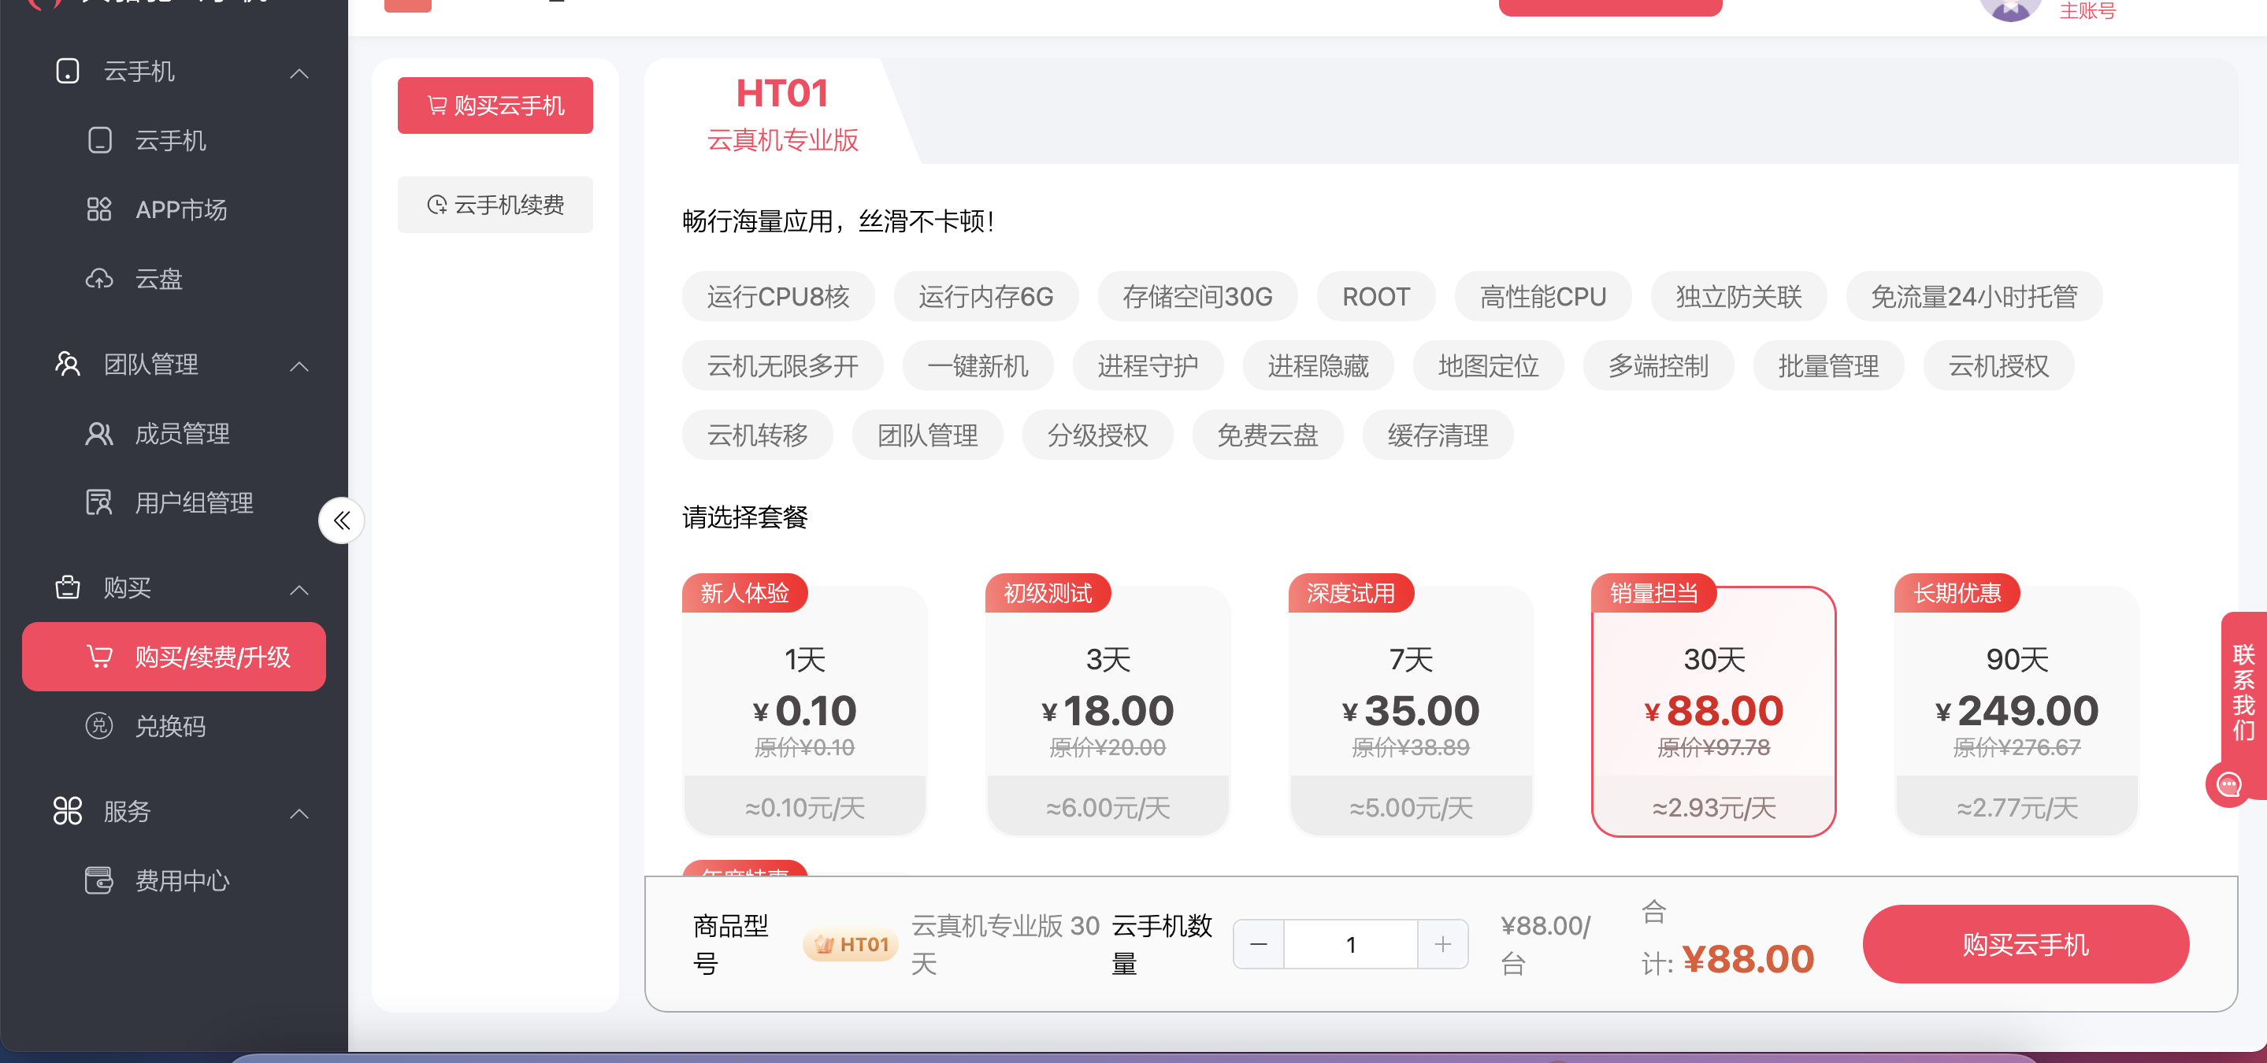The width and height of the screenshot is (2267, 1063).
Task: Go to 成员管理 member management
Action: pos(181,434)
